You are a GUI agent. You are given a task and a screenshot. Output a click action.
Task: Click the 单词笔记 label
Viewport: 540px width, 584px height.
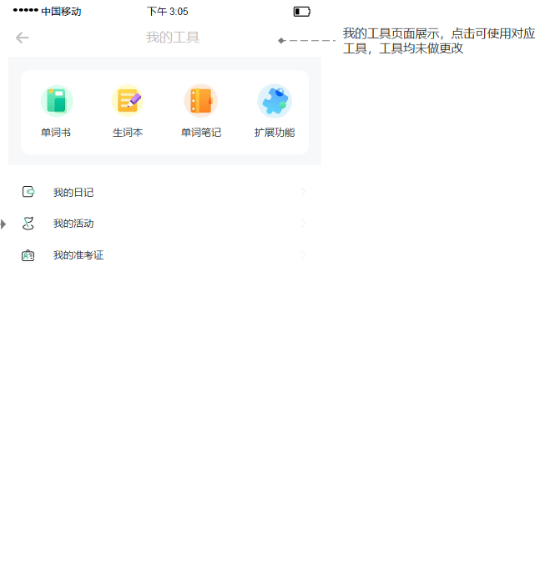(x=201, y=133)
